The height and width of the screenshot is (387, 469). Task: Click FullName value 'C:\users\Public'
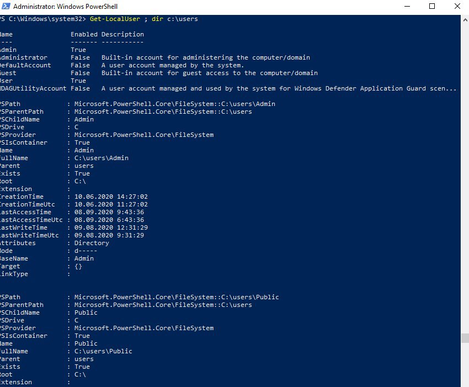click(x=103, y=351)
